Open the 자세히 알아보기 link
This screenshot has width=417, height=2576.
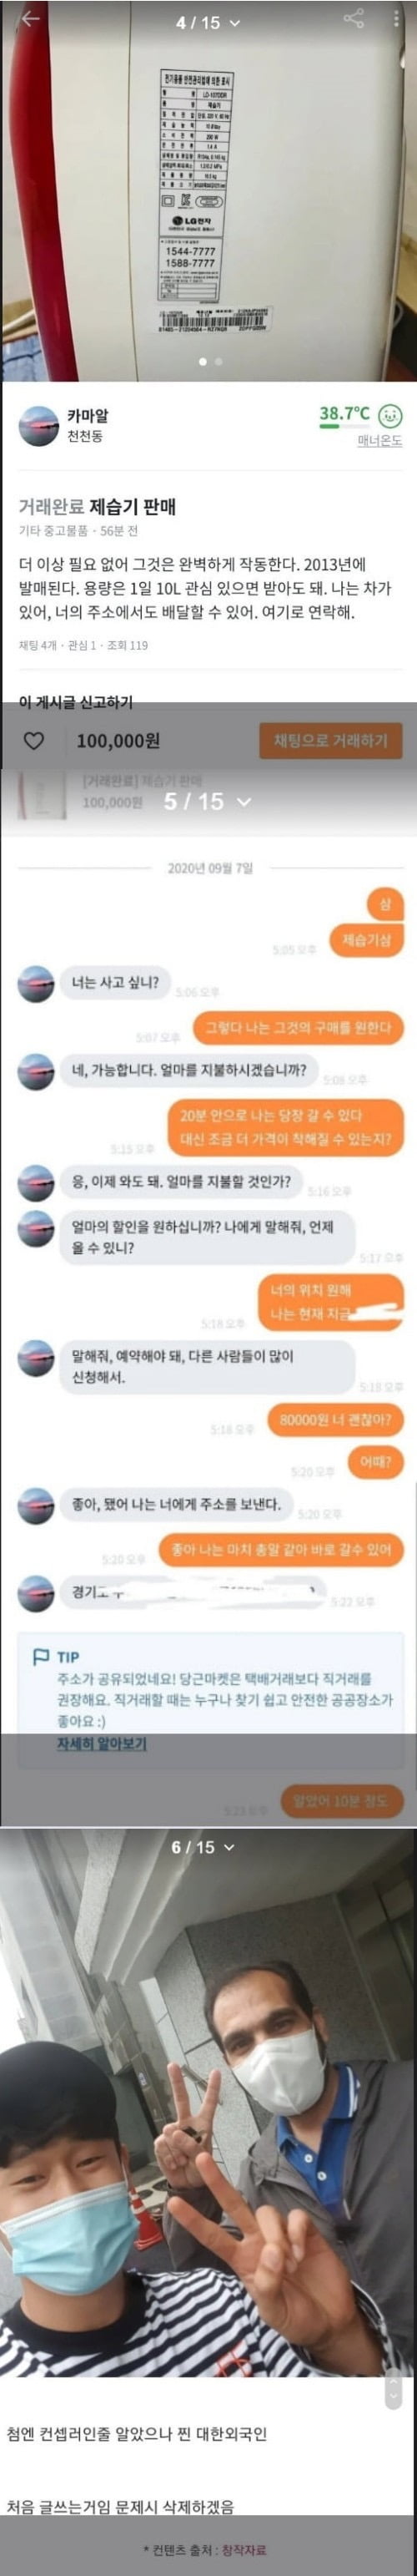tap(101, 1743)
